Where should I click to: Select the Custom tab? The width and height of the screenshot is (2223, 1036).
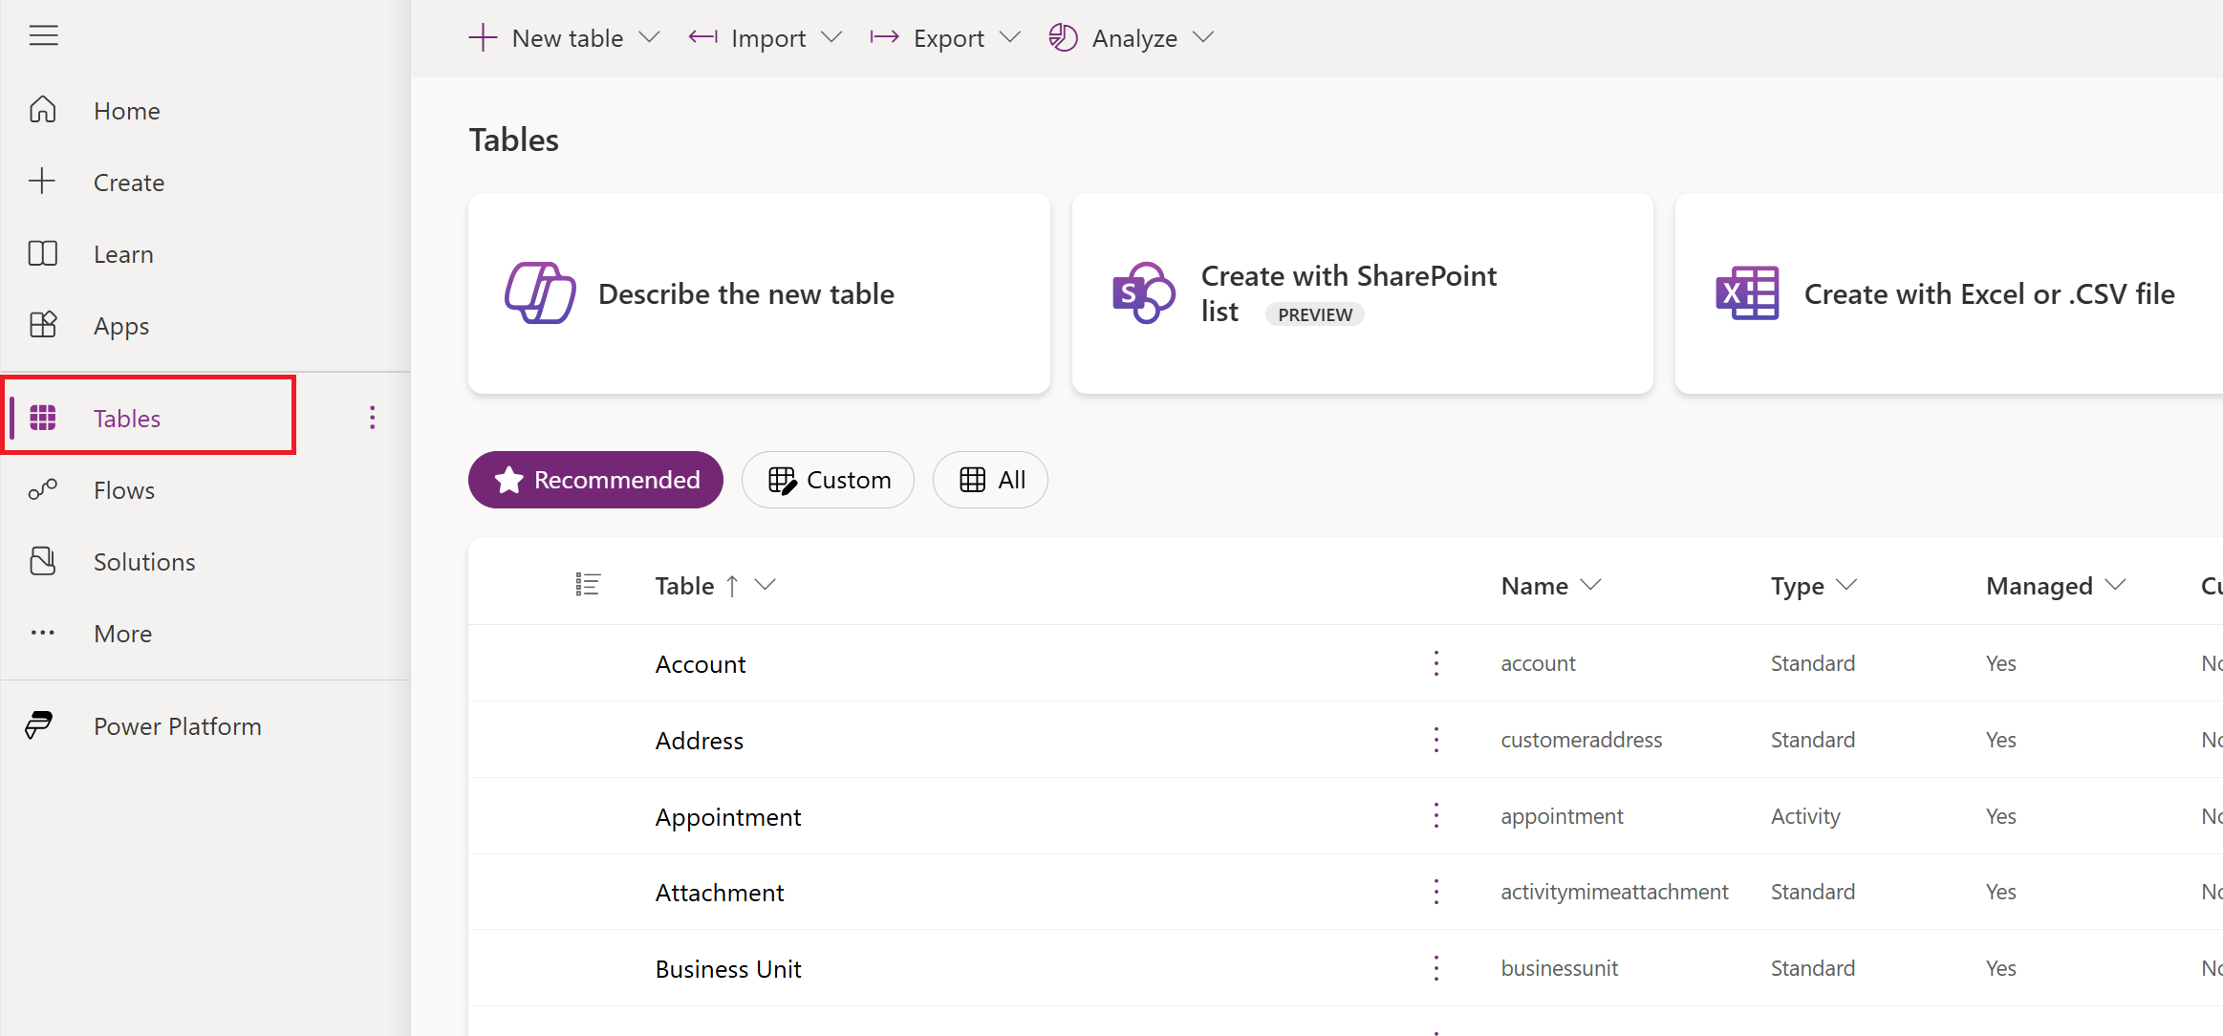pyautogui.click(x=830, y=479)
